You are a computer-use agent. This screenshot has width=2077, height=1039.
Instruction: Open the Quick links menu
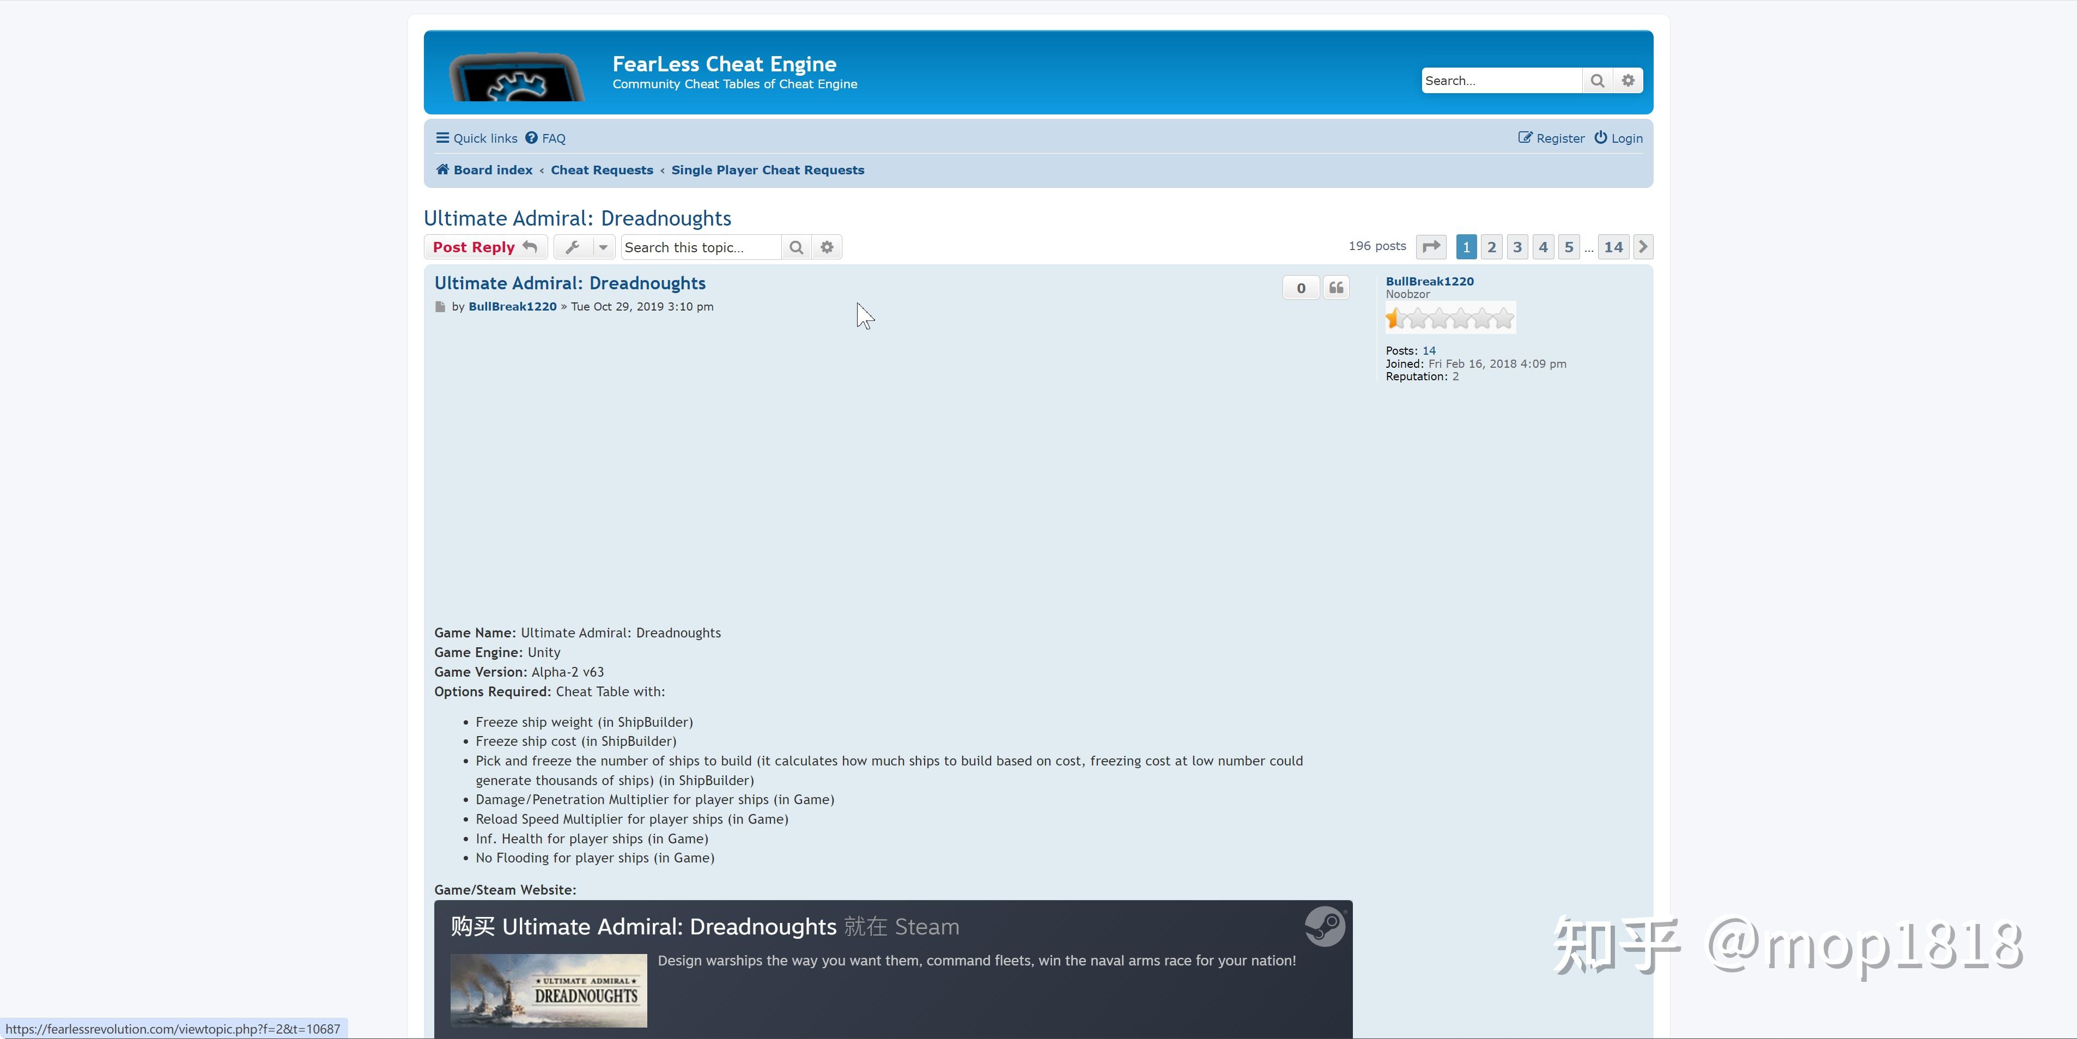(x=476, y=138)
